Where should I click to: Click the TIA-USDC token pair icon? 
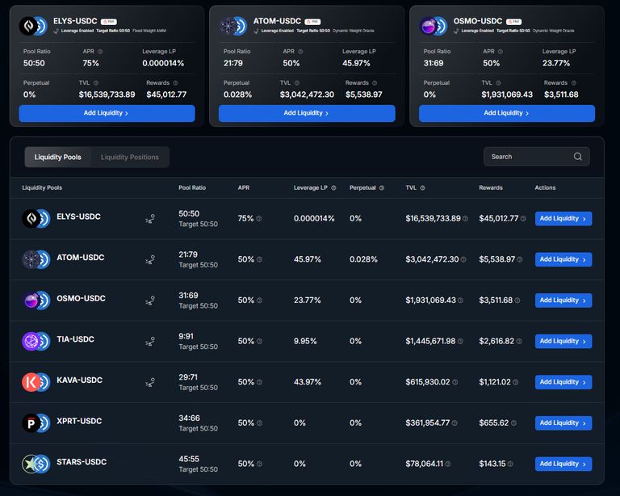(36, 341)
